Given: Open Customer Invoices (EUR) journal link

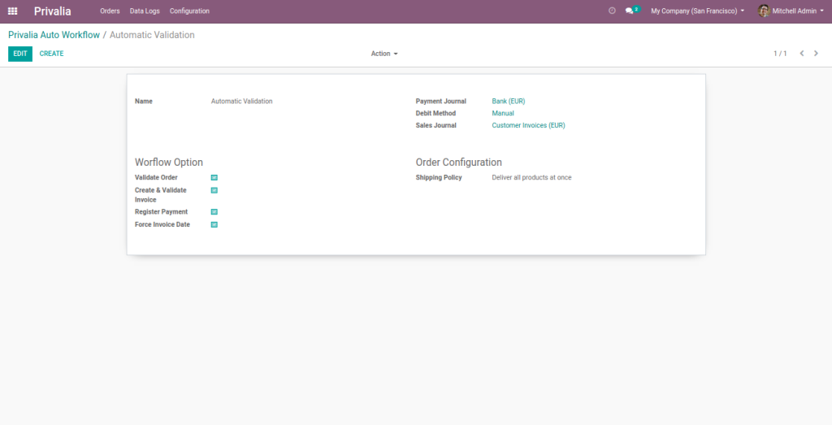Looking at the screenshot, I should 528,126.
